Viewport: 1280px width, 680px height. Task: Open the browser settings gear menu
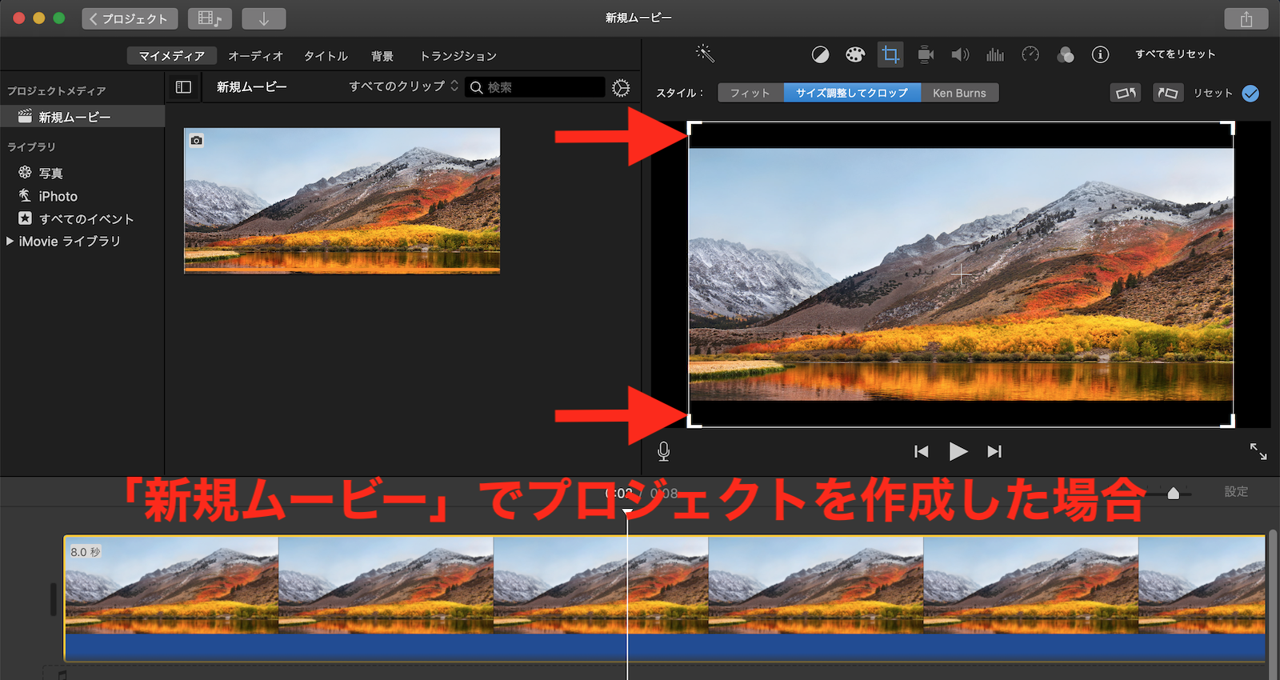coord(621,87)
